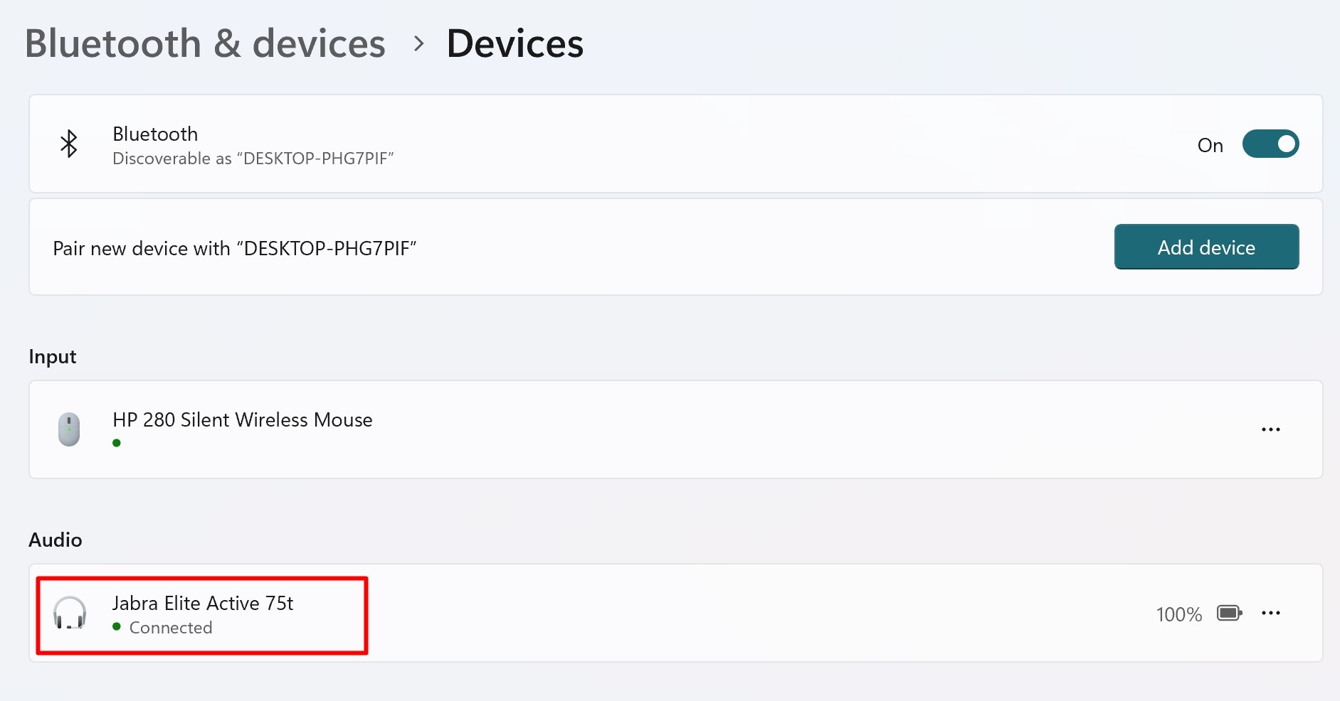Turn off the Bluetooth toggle switch

tap(1270, 144)
